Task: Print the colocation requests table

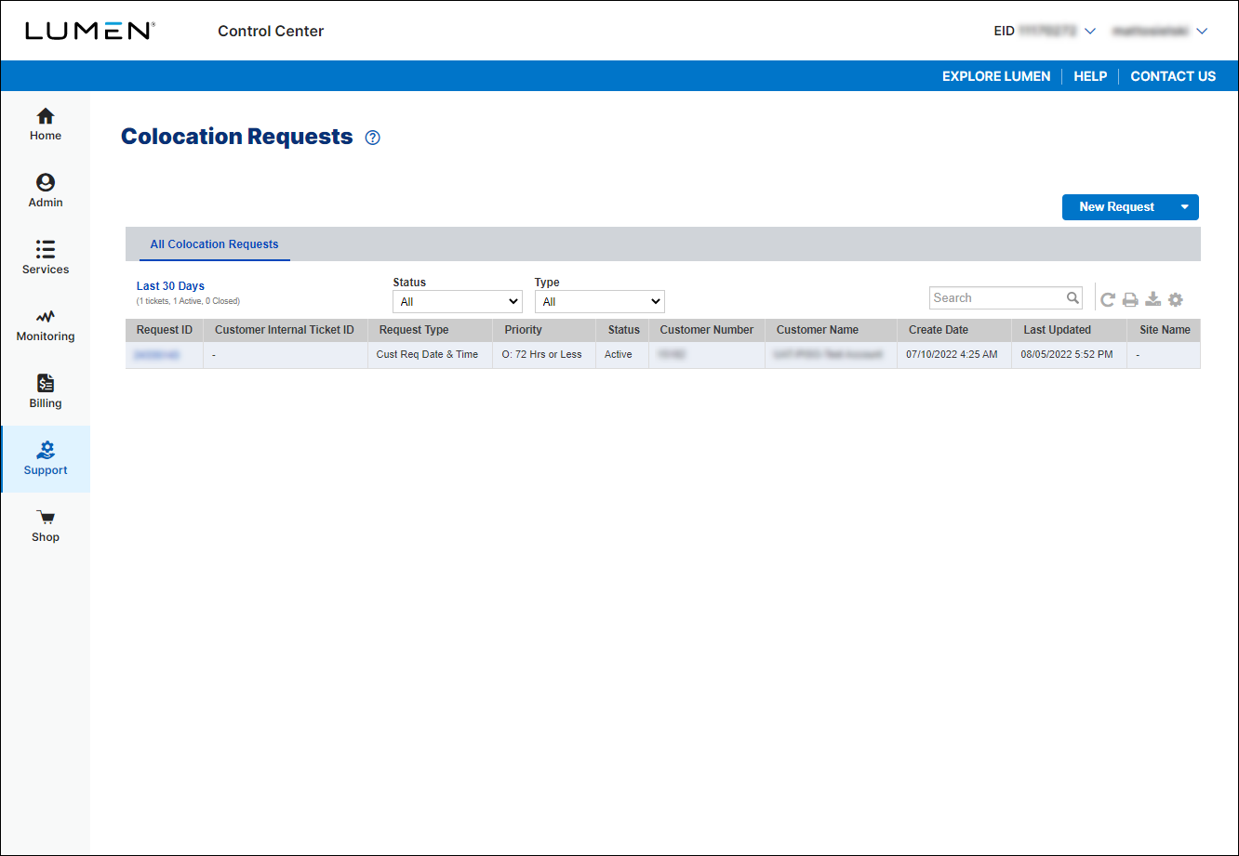Action: 1130,299
